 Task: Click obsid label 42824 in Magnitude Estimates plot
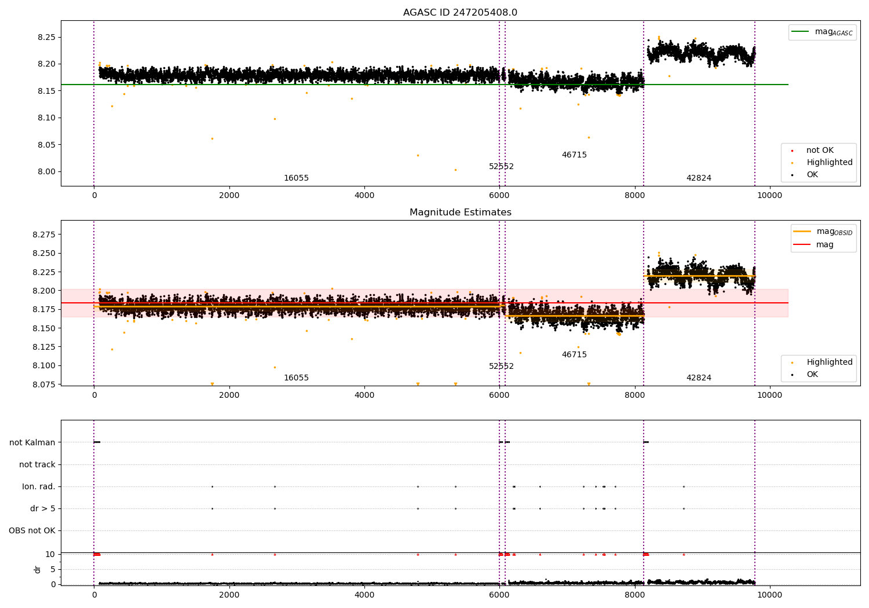pos(699,378)
